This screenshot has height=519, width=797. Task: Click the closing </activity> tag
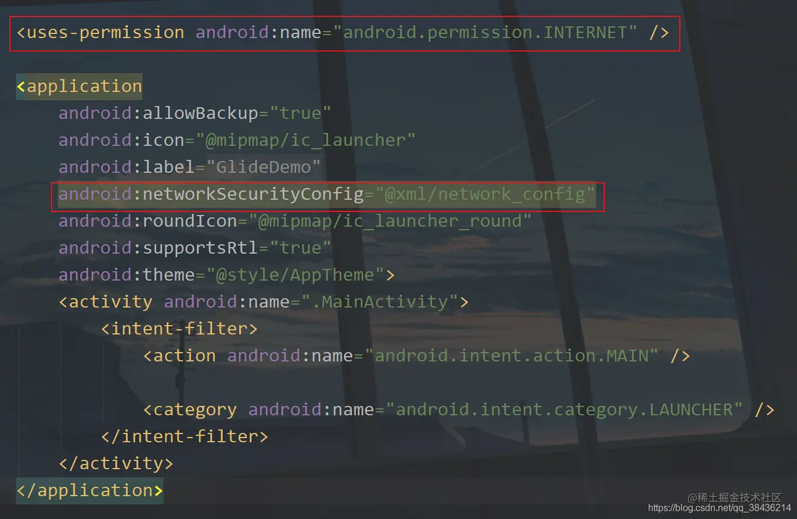point(117,463)
